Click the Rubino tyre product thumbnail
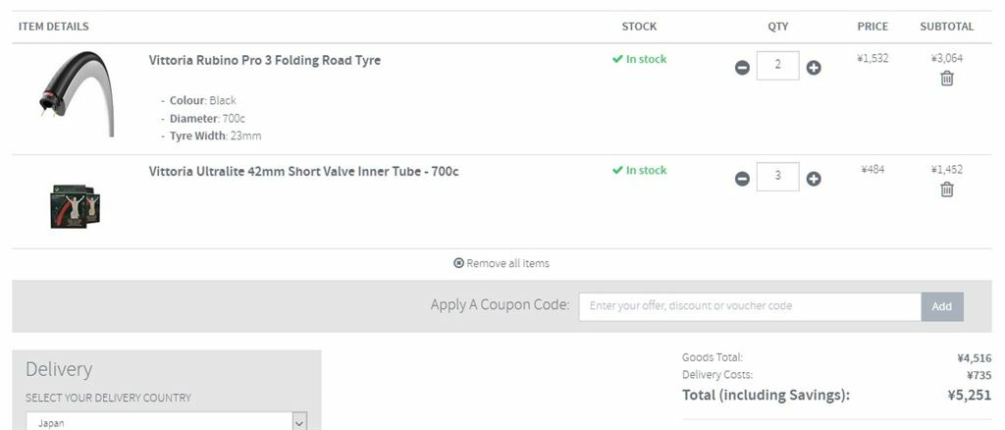 (77, 93)
